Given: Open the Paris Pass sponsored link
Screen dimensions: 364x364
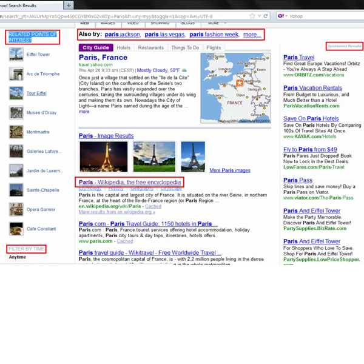Looking at the screenshot, I should (298, 180).
